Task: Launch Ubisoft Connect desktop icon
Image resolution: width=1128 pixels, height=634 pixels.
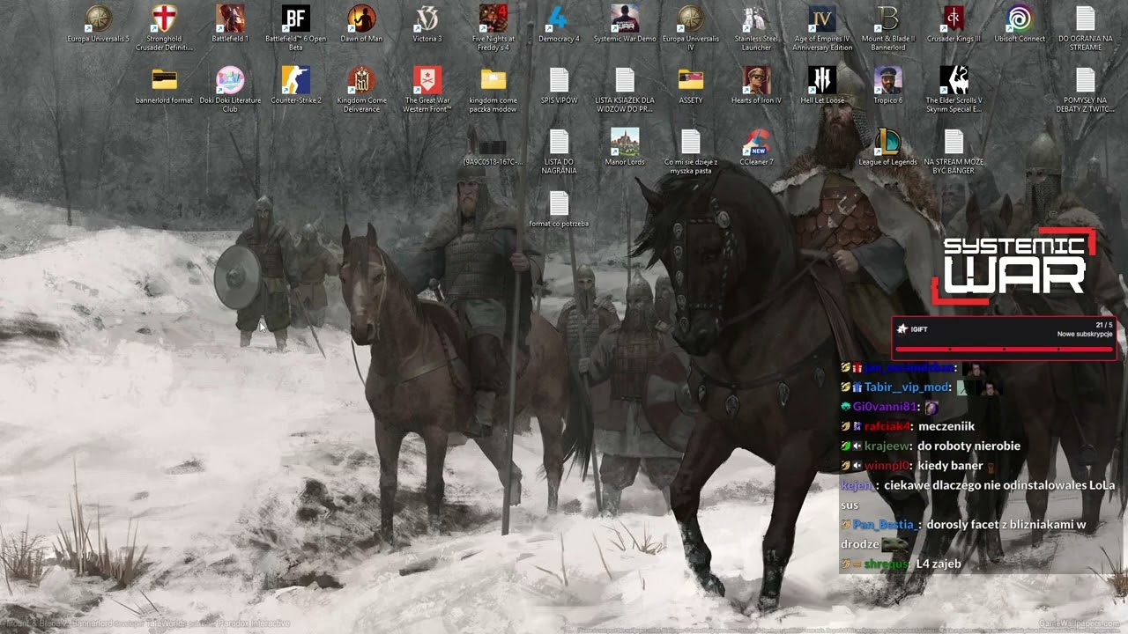Action: click(1020, 24)
